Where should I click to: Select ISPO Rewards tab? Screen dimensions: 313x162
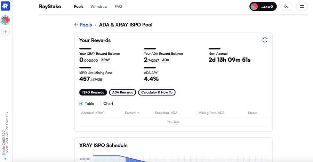click(93, 92)
